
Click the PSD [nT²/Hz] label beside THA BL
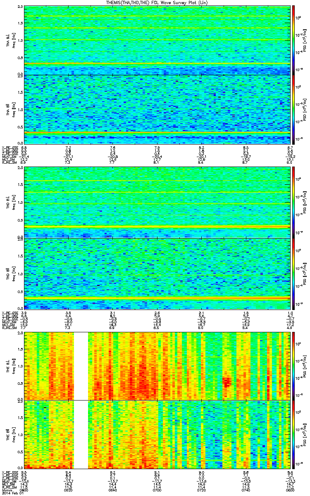[305, 40]
